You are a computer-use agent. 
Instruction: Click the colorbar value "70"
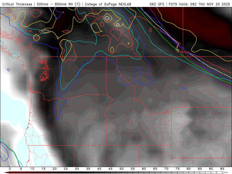tap(166, 169)
